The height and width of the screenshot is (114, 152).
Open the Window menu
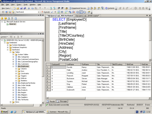[33, 5]
